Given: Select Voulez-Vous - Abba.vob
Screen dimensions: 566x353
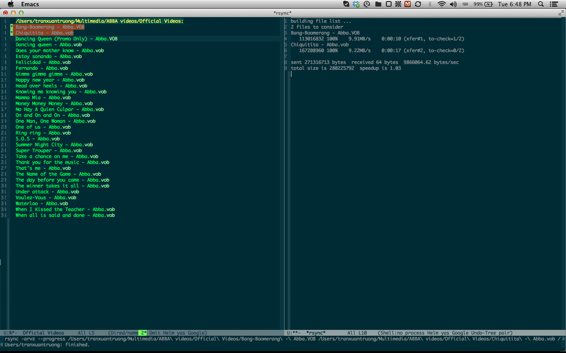Looking at the screenshot, I should click(46, 198).
